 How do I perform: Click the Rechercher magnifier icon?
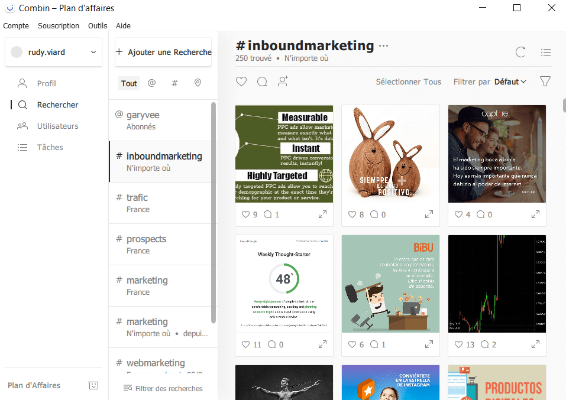pos(22,105)
